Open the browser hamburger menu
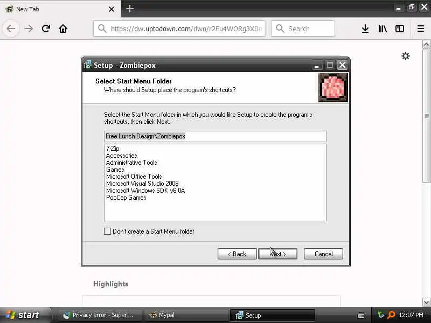This screenshot has height=323, width=431. click(421, 29)
